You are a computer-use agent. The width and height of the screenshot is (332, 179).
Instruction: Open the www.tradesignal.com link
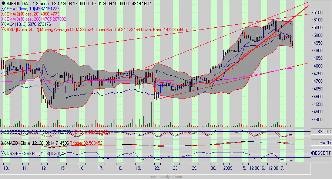click(166, 176)
